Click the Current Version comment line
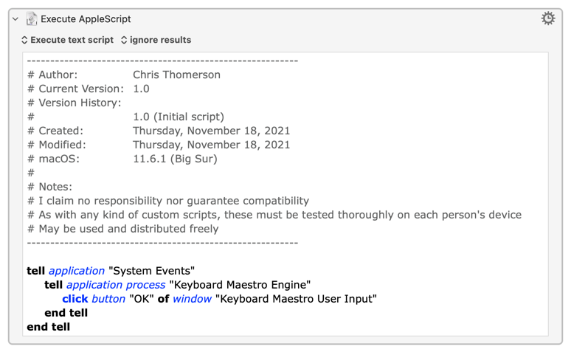 (89, 89)
